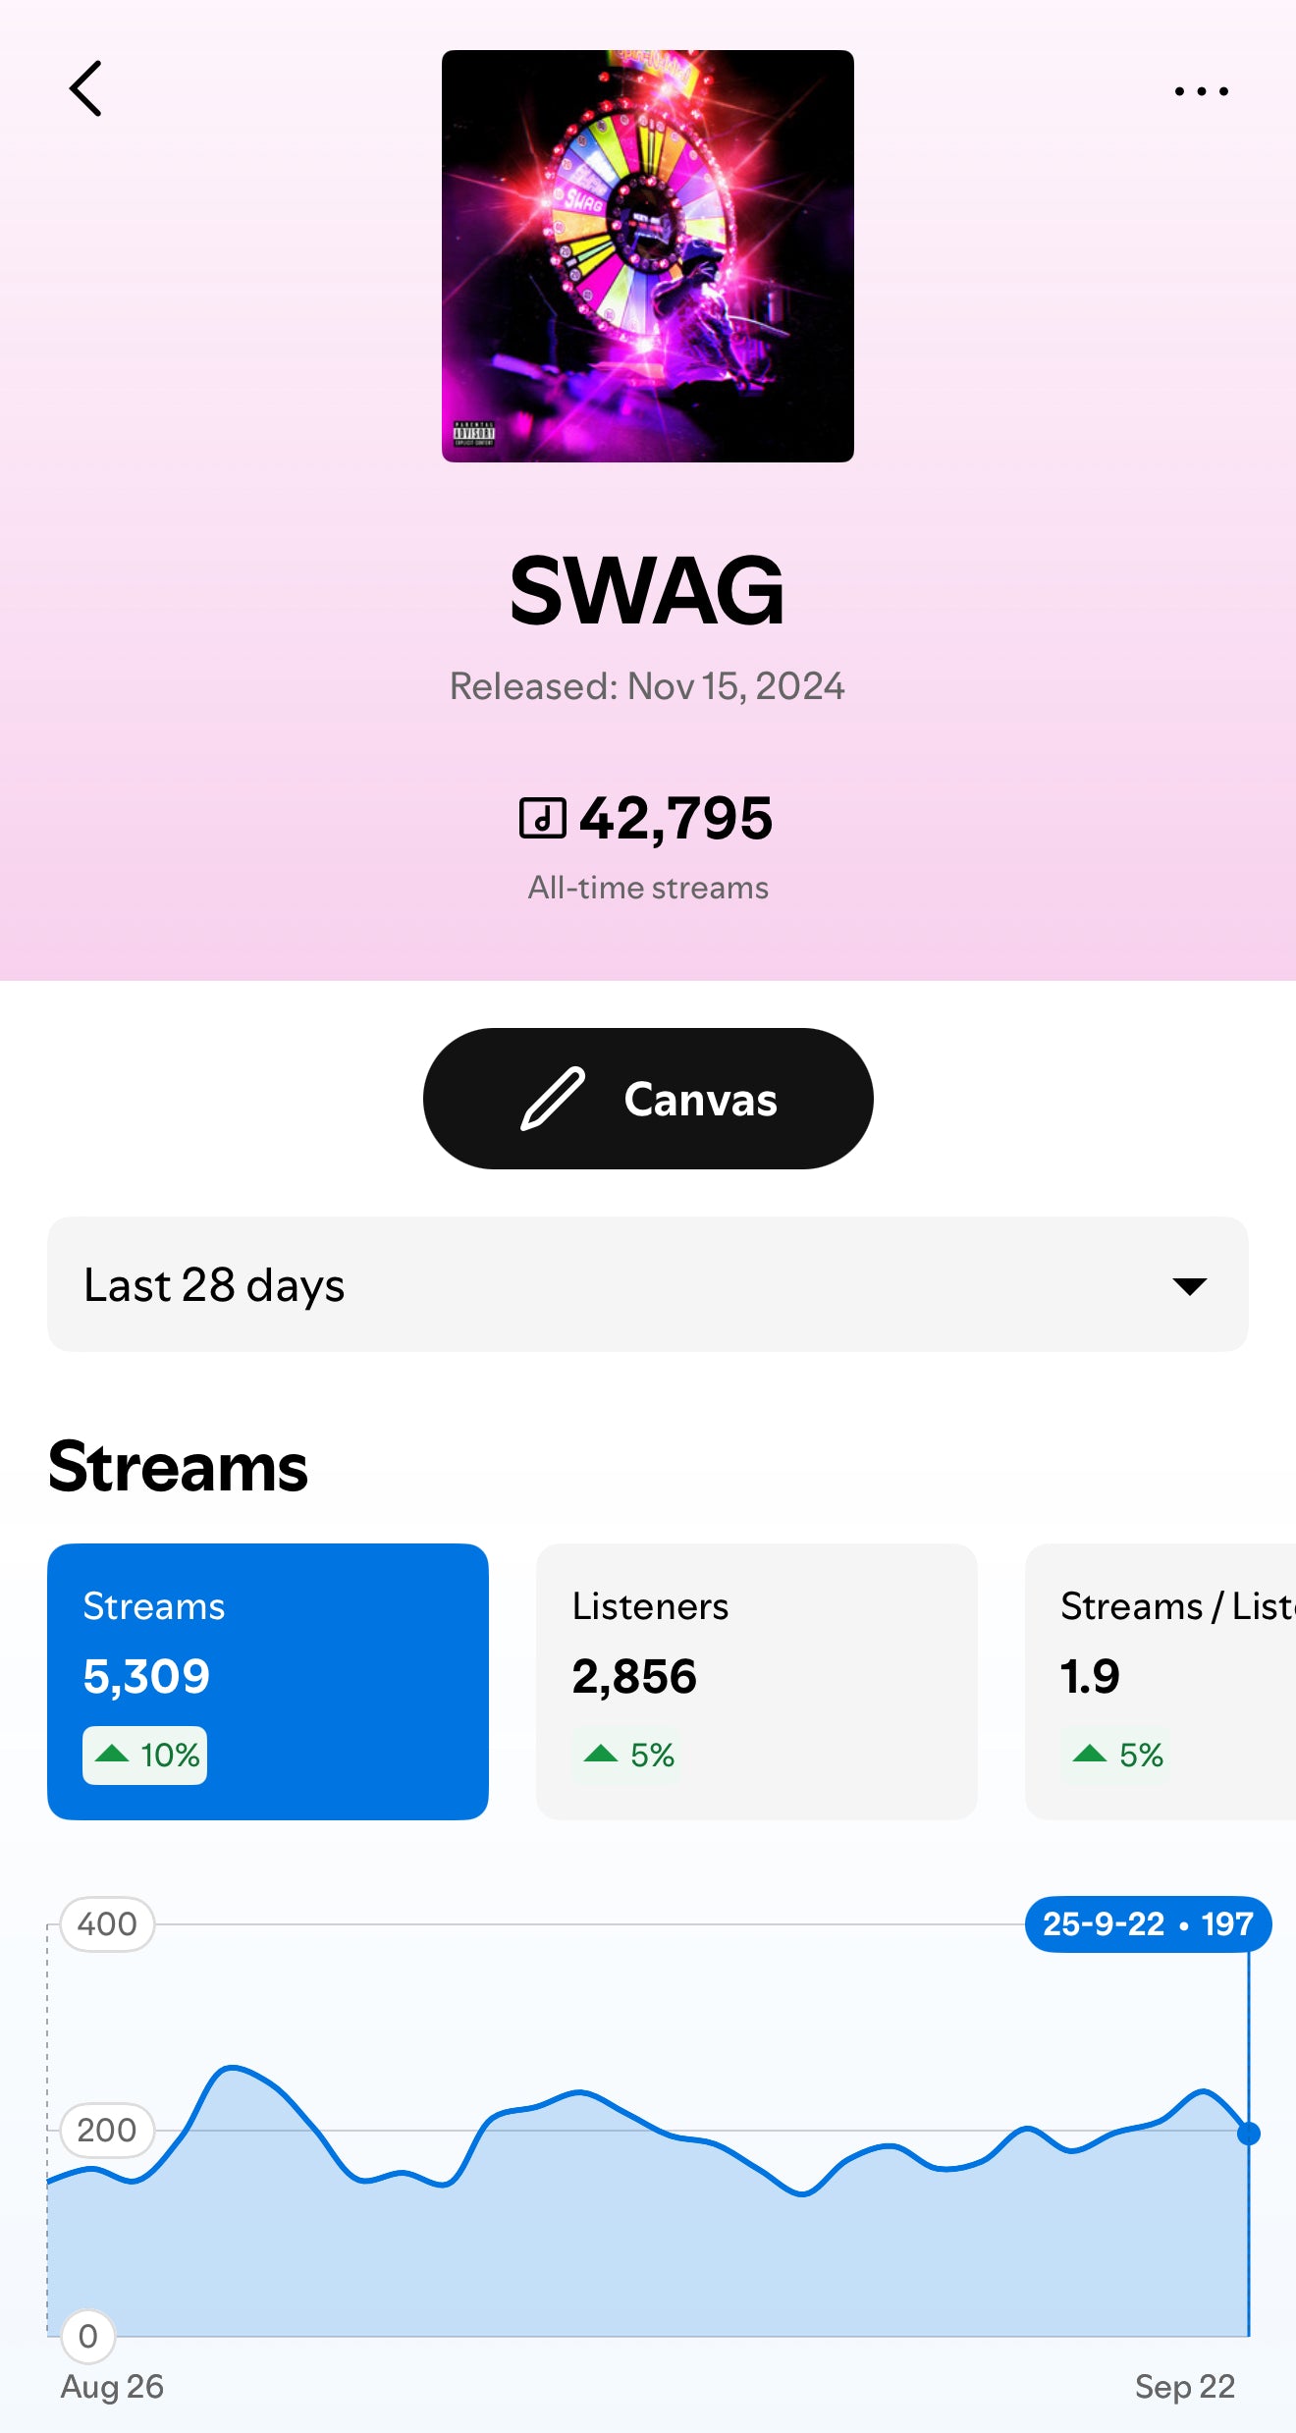Screen dimensions: 1296x2433
Task: Tap the 42,795 all-time streams count
Action: (675, 818)
